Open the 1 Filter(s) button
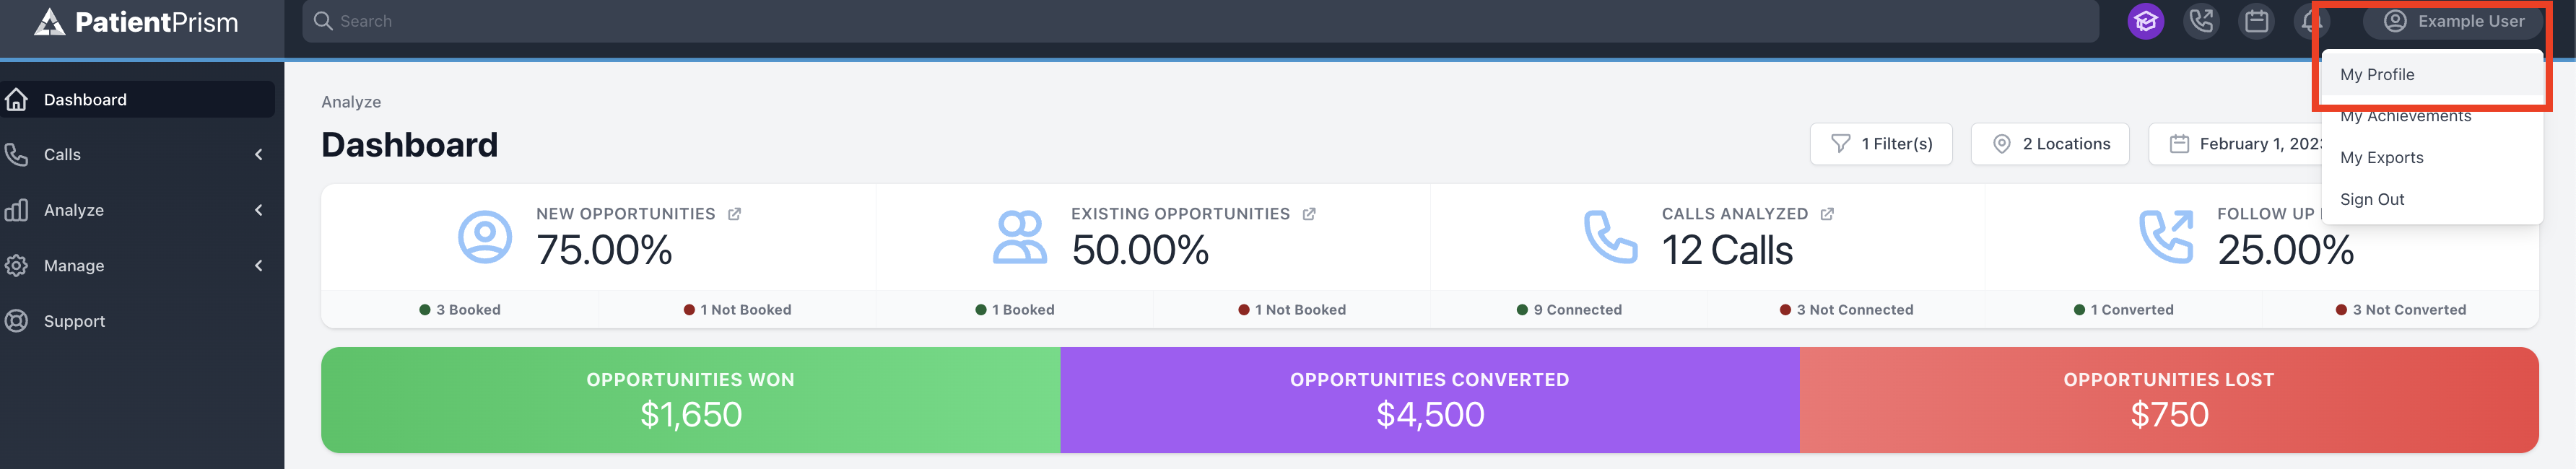Image resolution: width=2576 pixels, height=469 pixels. point(1880,144)
